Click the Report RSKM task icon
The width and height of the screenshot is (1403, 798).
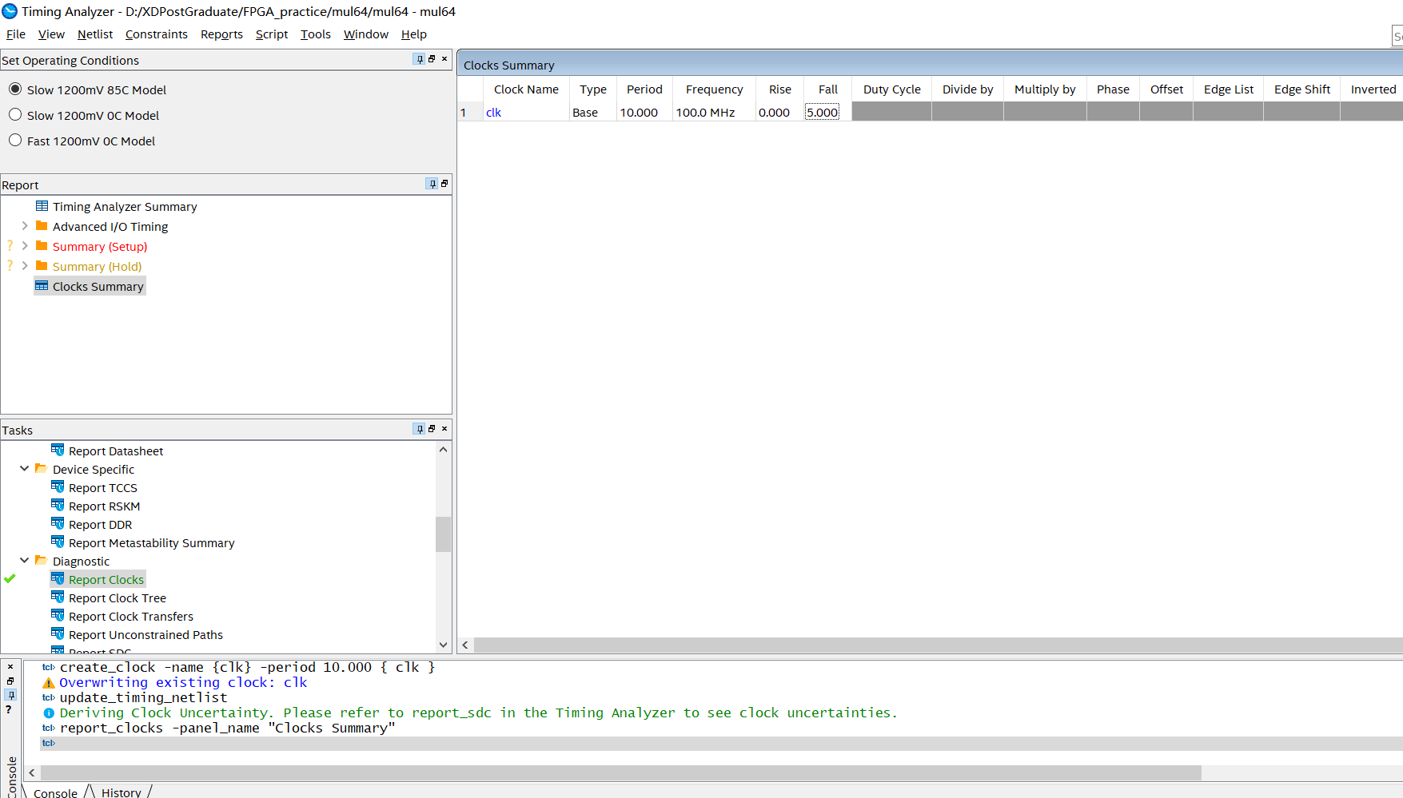pos(58,506)
